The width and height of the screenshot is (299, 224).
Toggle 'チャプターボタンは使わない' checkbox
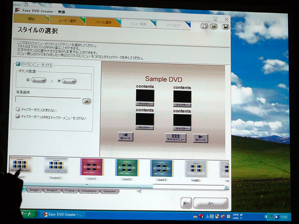tap(18, 110)
